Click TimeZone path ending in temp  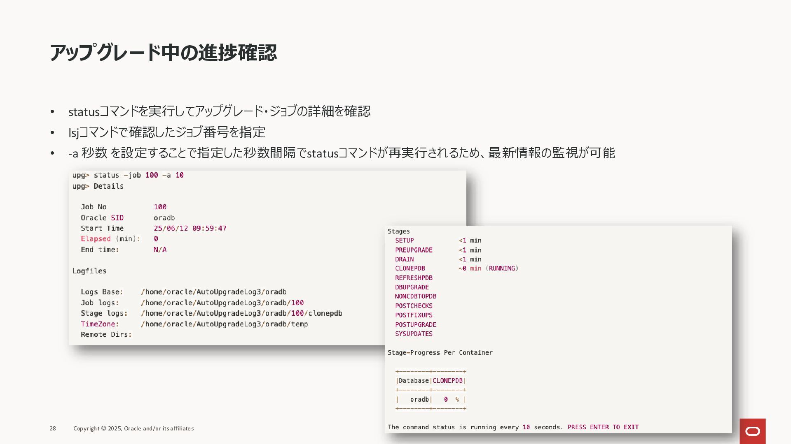[x=224, y=324]
